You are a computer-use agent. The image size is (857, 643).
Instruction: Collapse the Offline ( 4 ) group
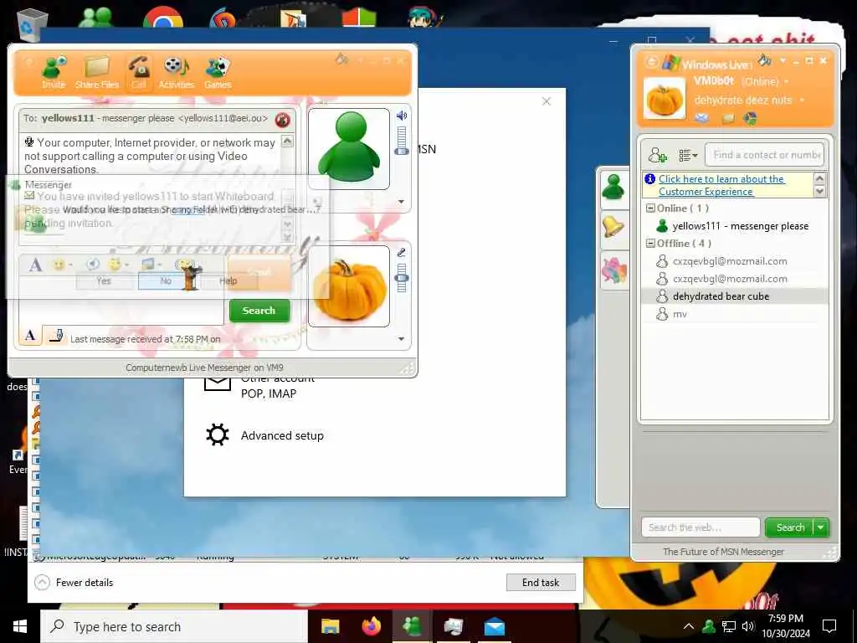tap(650, 244)
